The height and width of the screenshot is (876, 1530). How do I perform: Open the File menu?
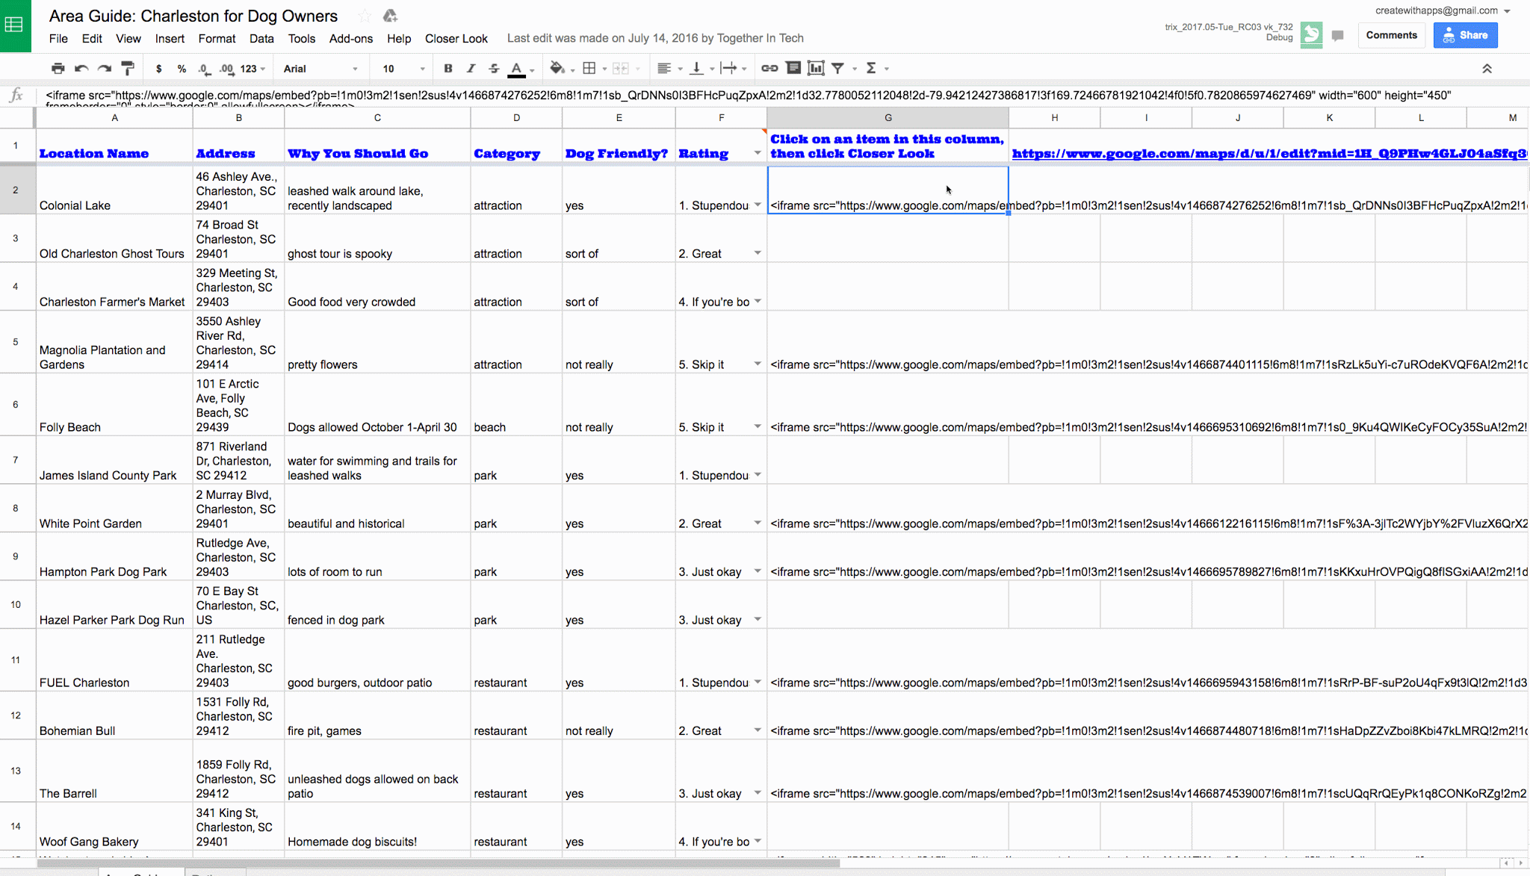click(58, 39)
